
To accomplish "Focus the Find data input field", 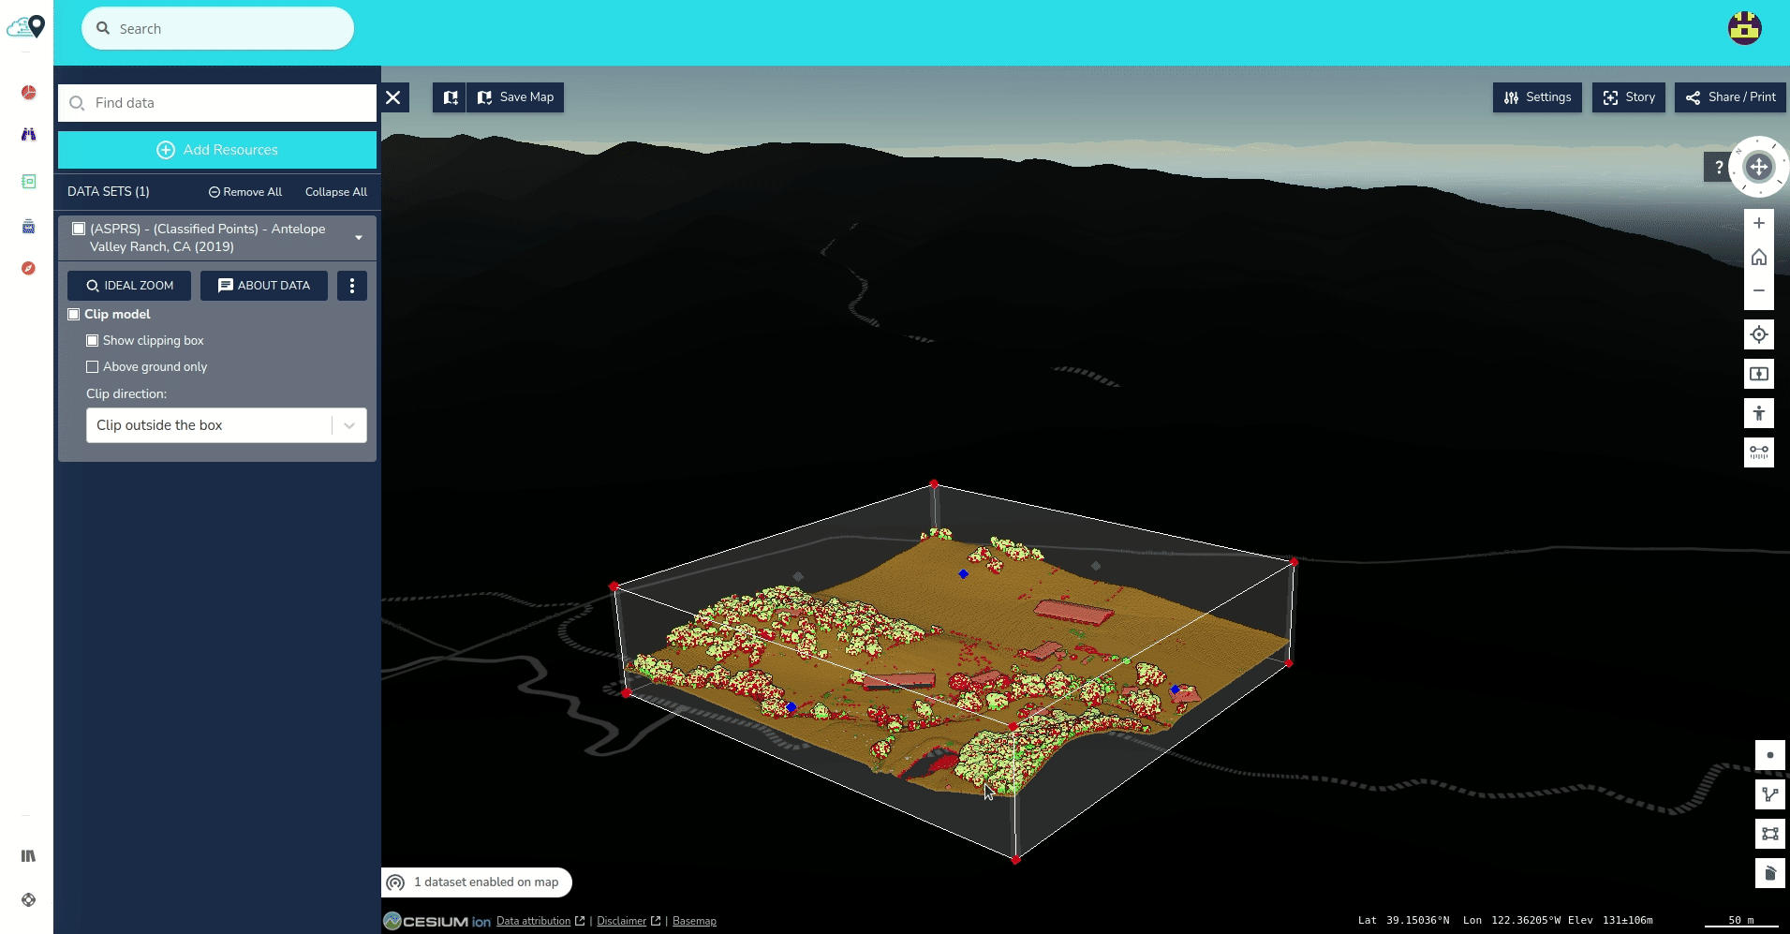I will (217, 103).
